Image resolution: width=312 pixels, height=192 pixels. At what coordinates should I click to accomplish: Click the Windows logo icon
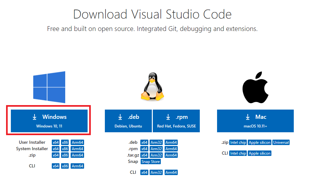tap(49, 87)
